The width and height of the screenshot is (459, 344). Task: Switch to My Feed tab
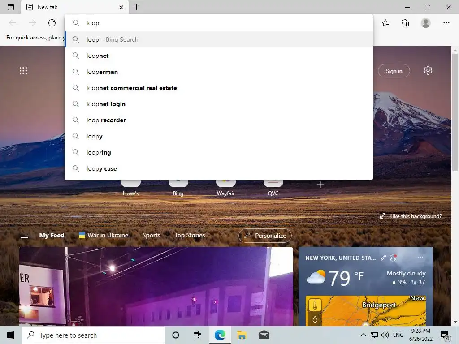pos(52,235)
